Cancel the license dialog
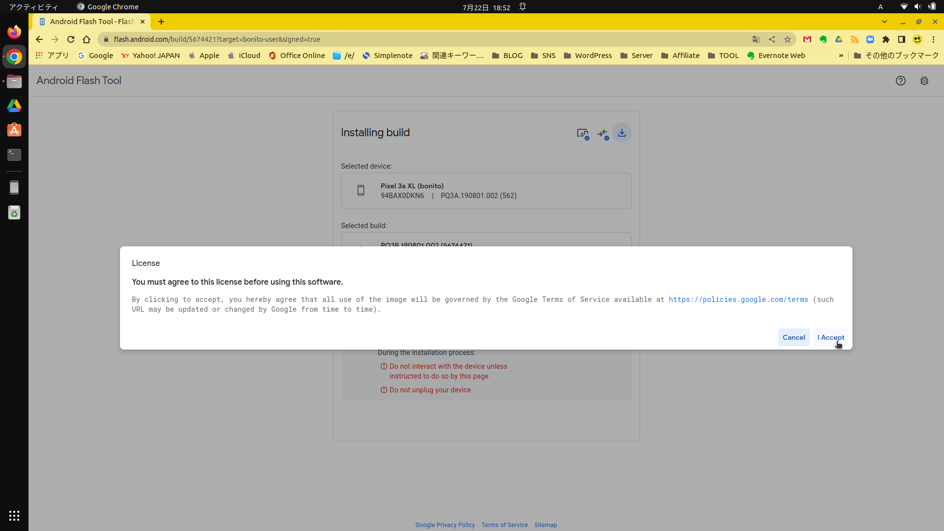 coord(794,337)
